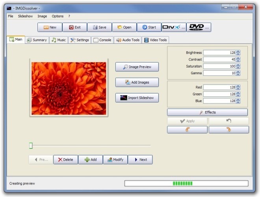The width and height of the screenshot is (260, 197).
Task: Click the Save toolbar button
Action: (x=100, y=27)
